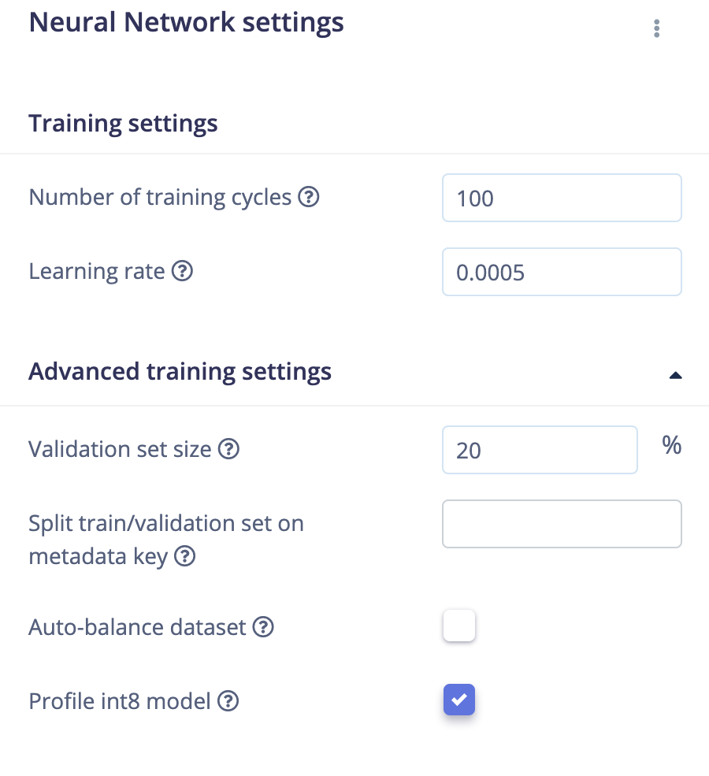
Task: View the help for Auto-balance dataset
Action: [x=263, y=627]
